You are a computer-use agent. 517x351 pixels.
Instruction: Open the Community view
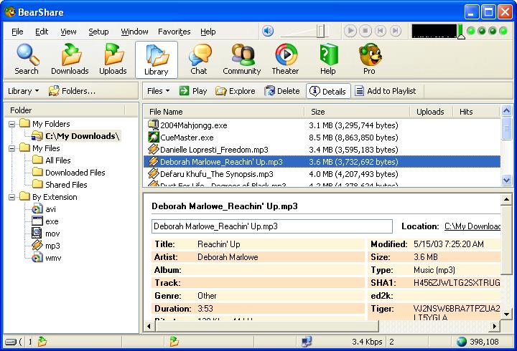click(242, 59)
